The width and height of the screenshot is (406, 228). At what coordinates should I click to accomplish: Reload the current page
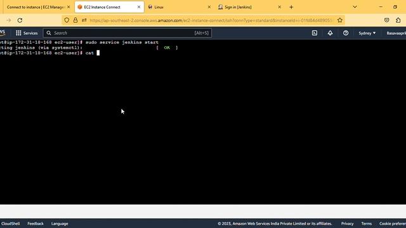(x=20, y=20)
